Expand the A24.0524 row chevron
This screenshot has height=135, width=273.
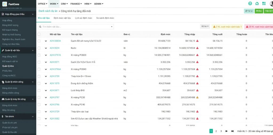(x=46, y=48)
